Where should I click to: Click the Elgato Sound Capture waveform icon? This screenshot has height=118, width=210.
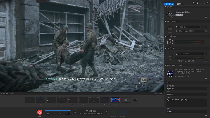170,74
